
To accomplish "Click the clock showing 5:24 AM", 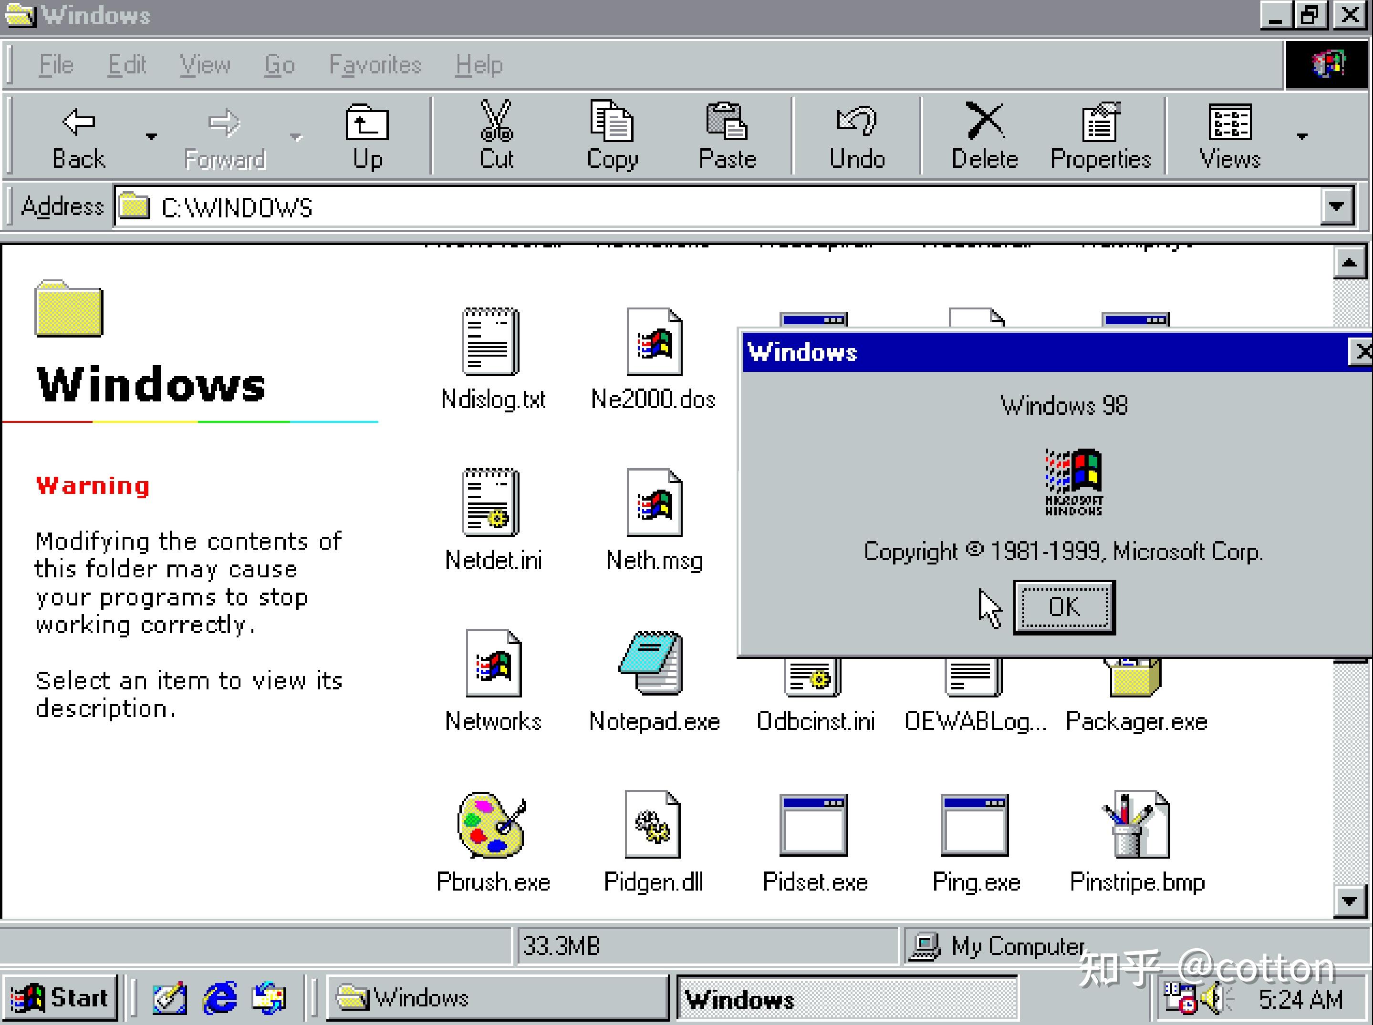I will pos(1301,1000).
